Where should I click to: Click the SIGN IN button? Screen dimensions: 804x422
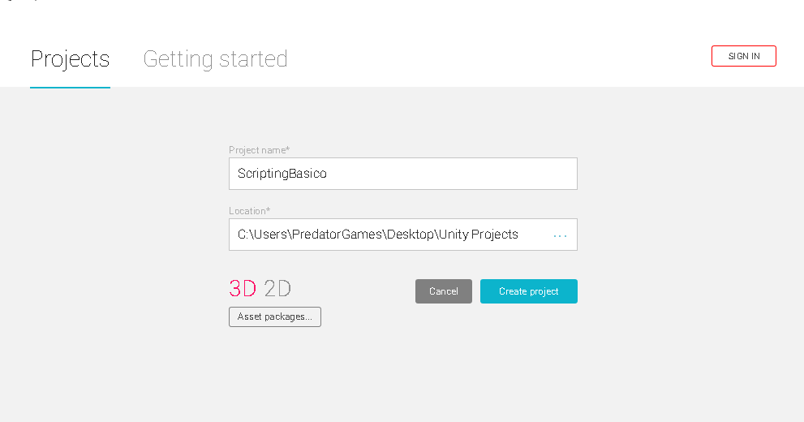click(x=743, y=56)
